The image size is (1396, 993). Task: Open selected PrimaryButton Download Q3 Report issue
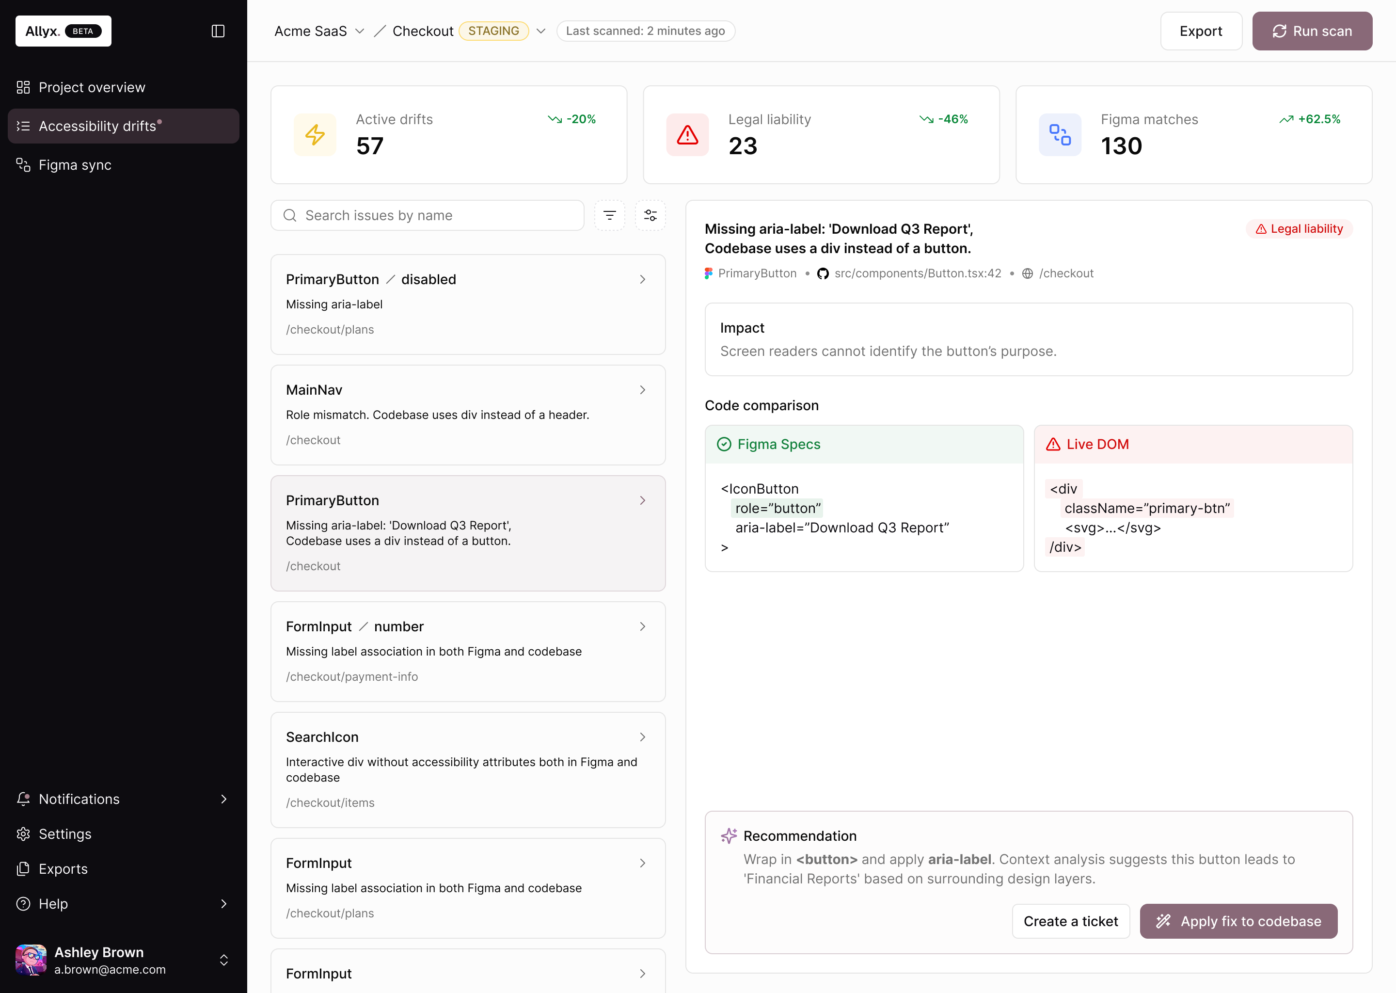(468, 533)
